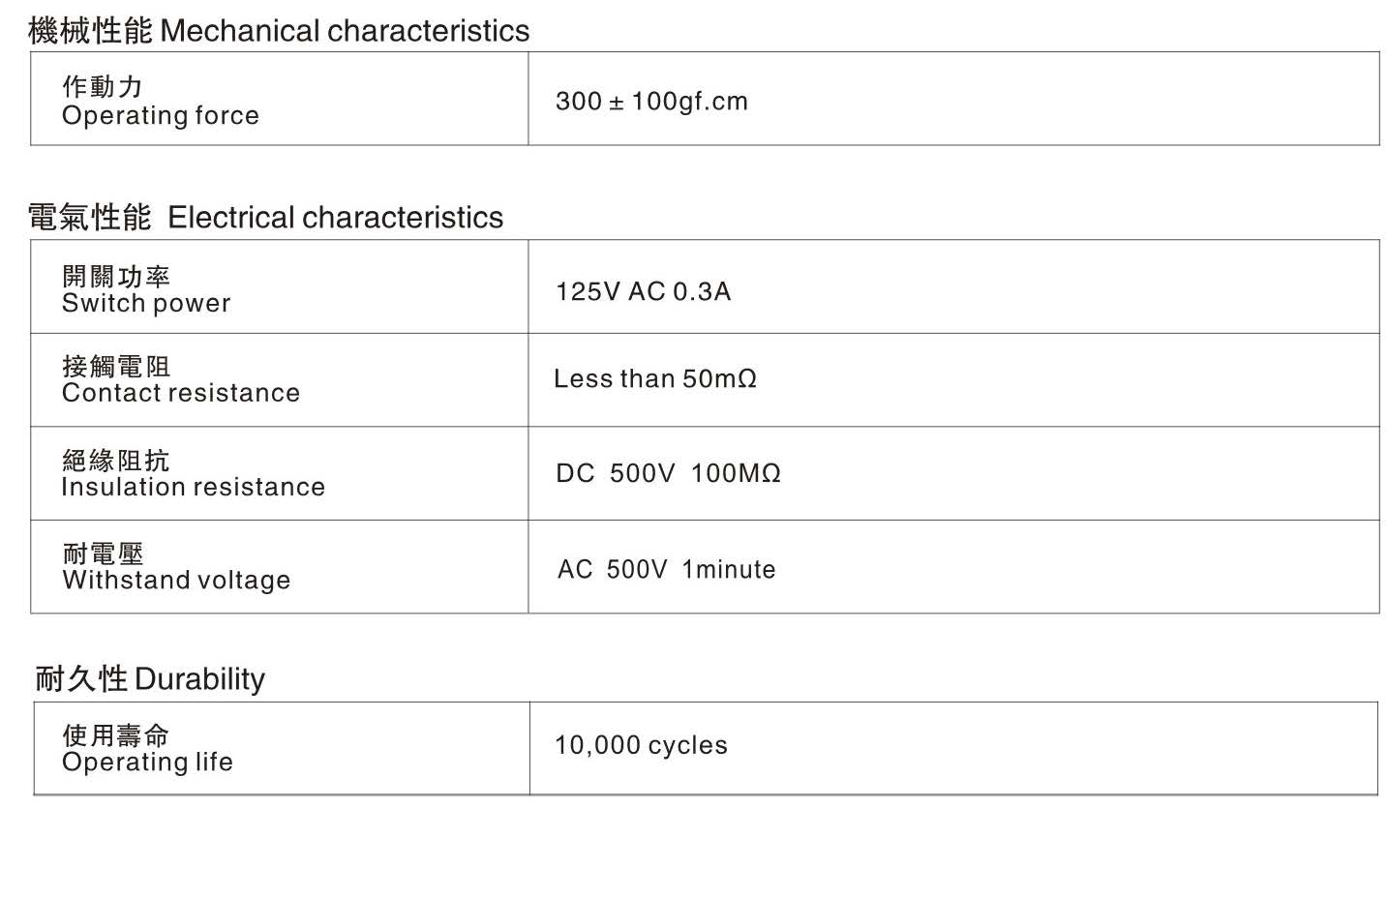Screen dimensions: 1388x898
Task: Select the Switch power label
Action: click(x=146, y=303)
